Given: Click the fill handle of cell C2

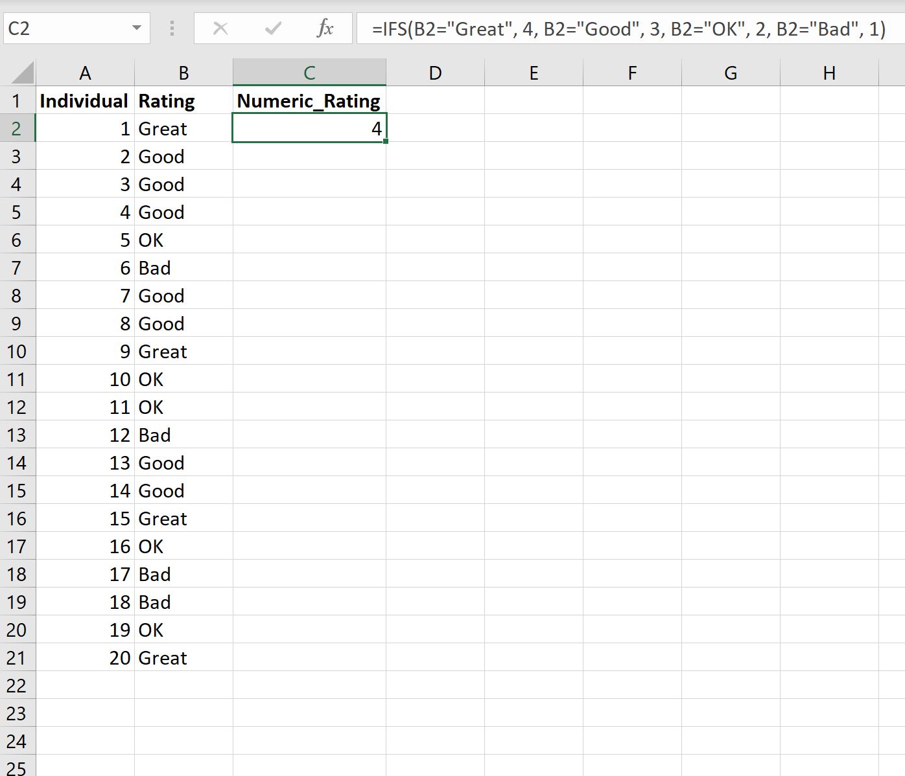Looking at the screenshot, I should pos(386,141).
